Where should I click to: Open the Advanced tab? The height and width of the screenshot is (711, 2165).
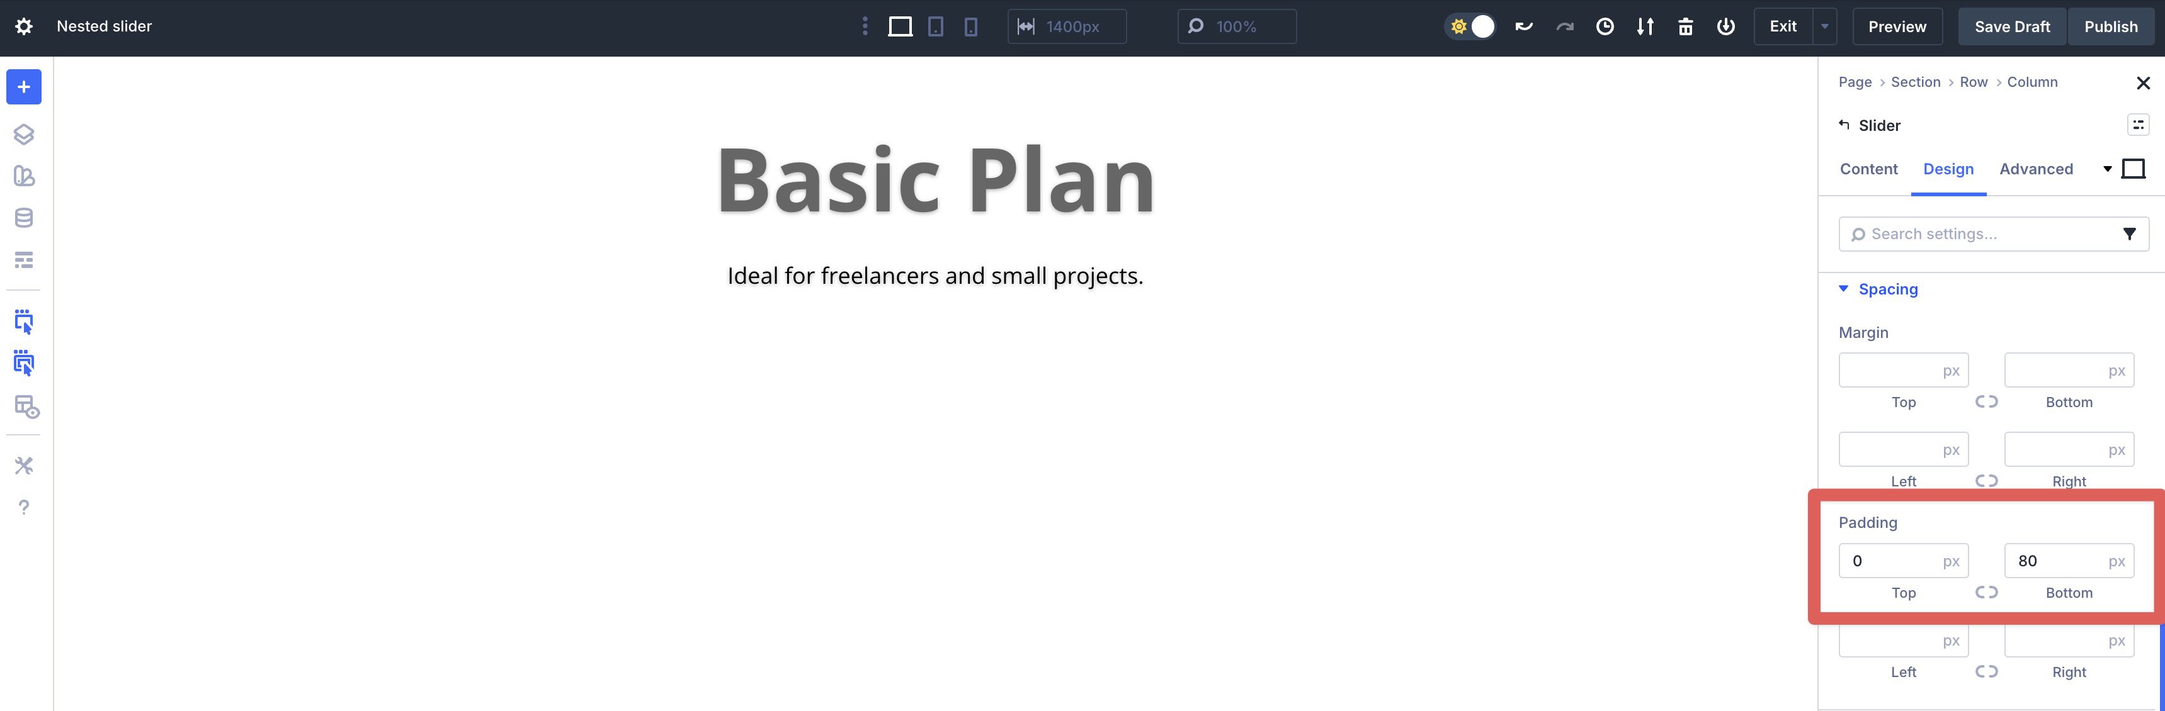(2035, 169)
